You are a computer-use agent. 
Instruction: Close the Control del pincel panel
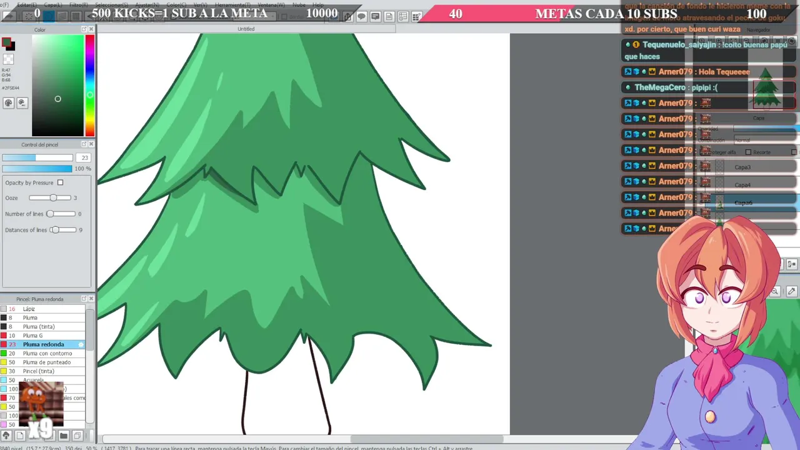tap(91, 144)
